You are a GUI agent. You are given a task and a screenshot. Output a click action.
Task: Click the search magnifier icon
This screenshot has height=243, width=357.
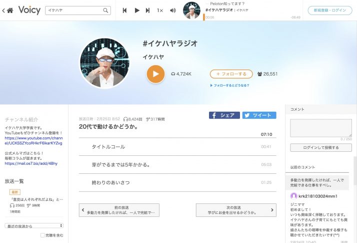[105, 10]
